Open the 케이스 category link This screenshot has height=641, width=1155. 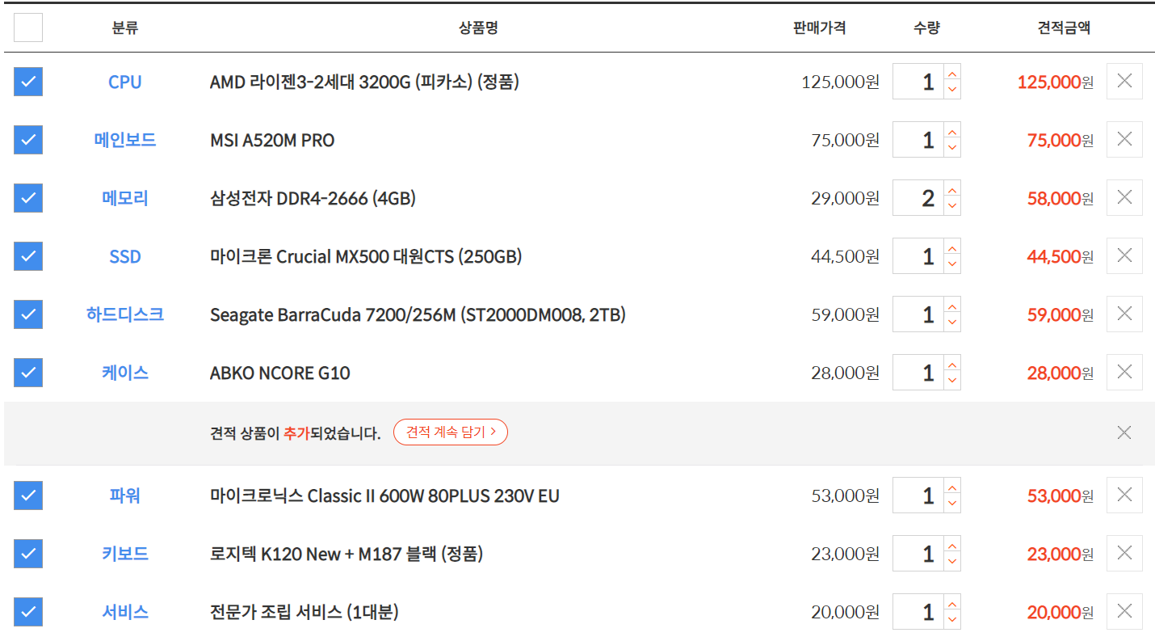click(125, 373)
